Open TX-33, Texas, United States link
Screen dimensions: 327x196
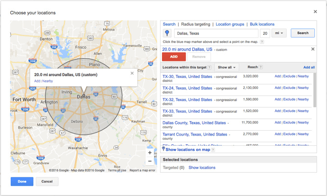click(x=187, y=111)
